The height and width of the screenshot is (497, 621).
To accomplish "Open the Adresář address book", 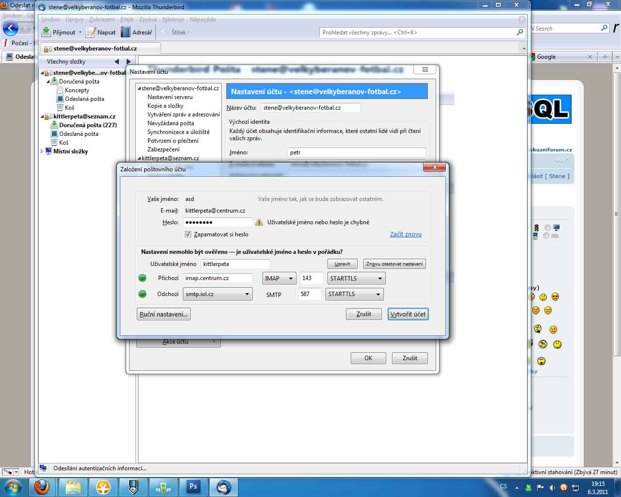I will 136,32.
